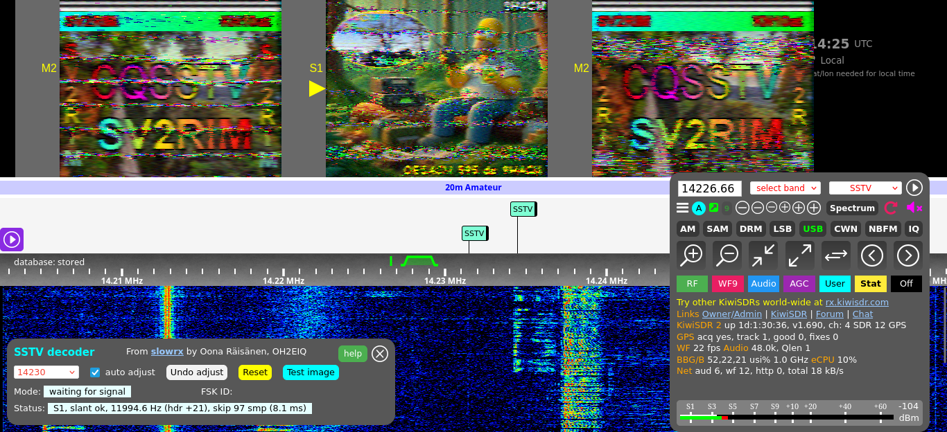
Task: Open the slowrx link in SSTV decoder
Action: pyautogui.click(x=167, y=352)
